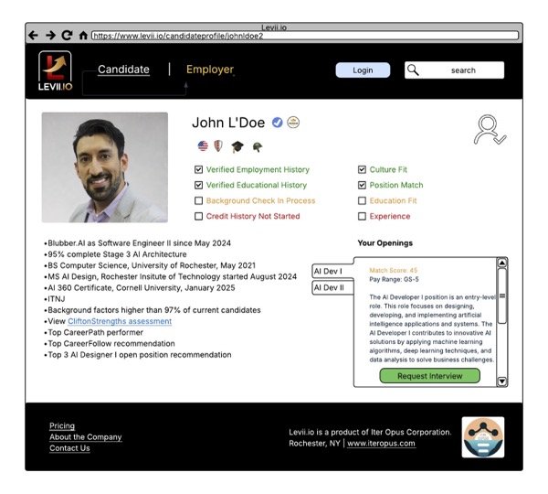Click the blue verified badge
This screenshot has width=548, height=494.
[277, 123]
